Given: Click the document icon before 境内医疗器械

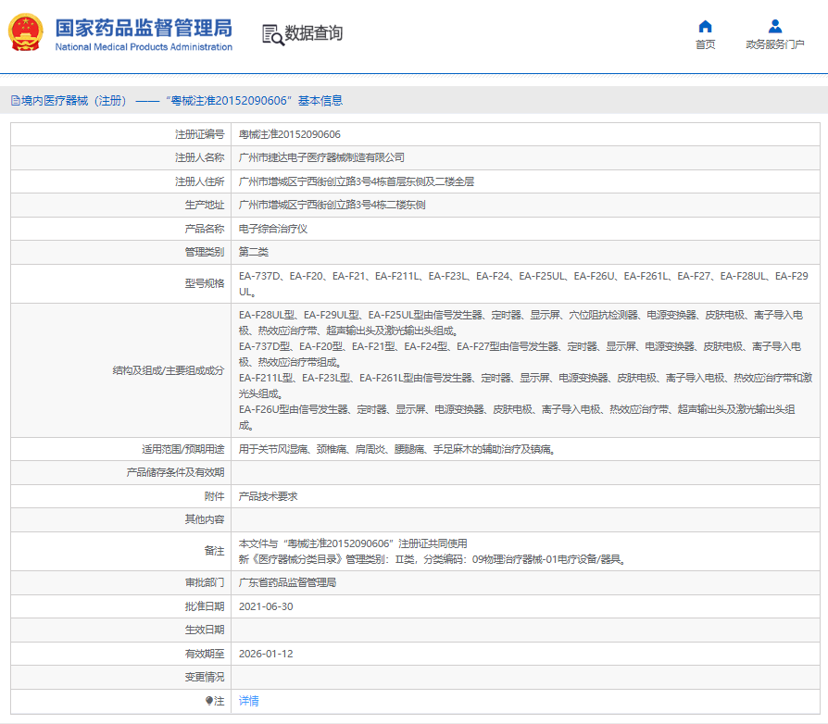Looking at the screenshot, I should click(16, 101).
